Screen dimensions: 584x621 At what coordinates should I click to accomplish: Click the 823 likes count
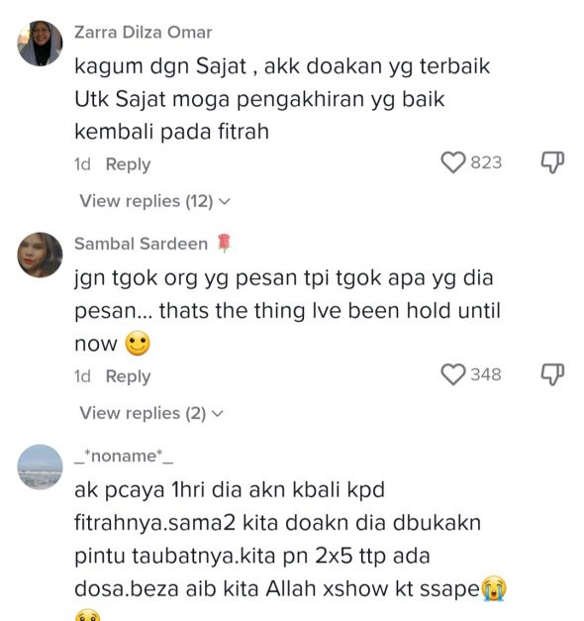(x=486, y=162)
